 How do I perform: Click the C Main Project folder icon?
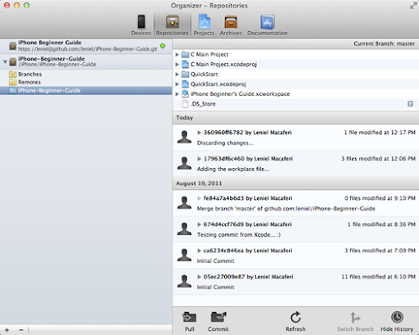(185, 54)
